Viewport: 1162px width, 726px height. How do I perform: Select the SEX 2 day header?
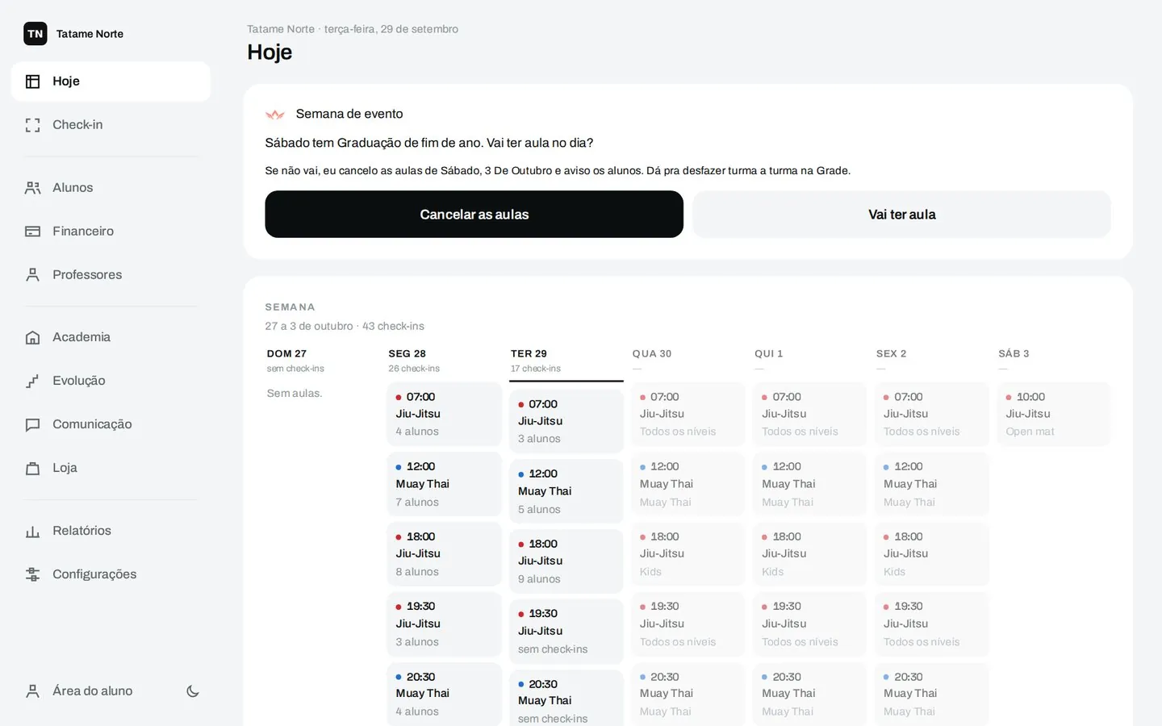click(931, 361)
